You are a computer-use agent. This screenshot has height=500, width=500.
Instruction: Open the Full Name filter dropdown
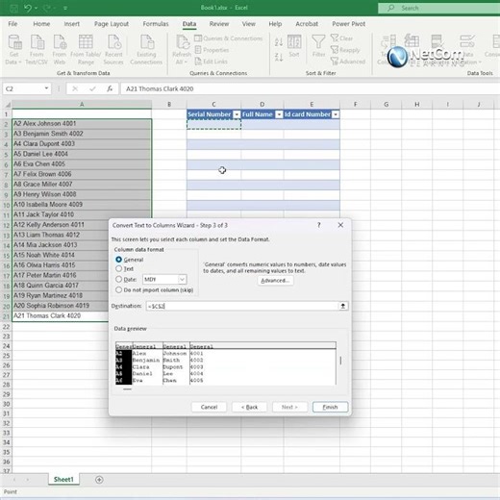coord(279,114)
